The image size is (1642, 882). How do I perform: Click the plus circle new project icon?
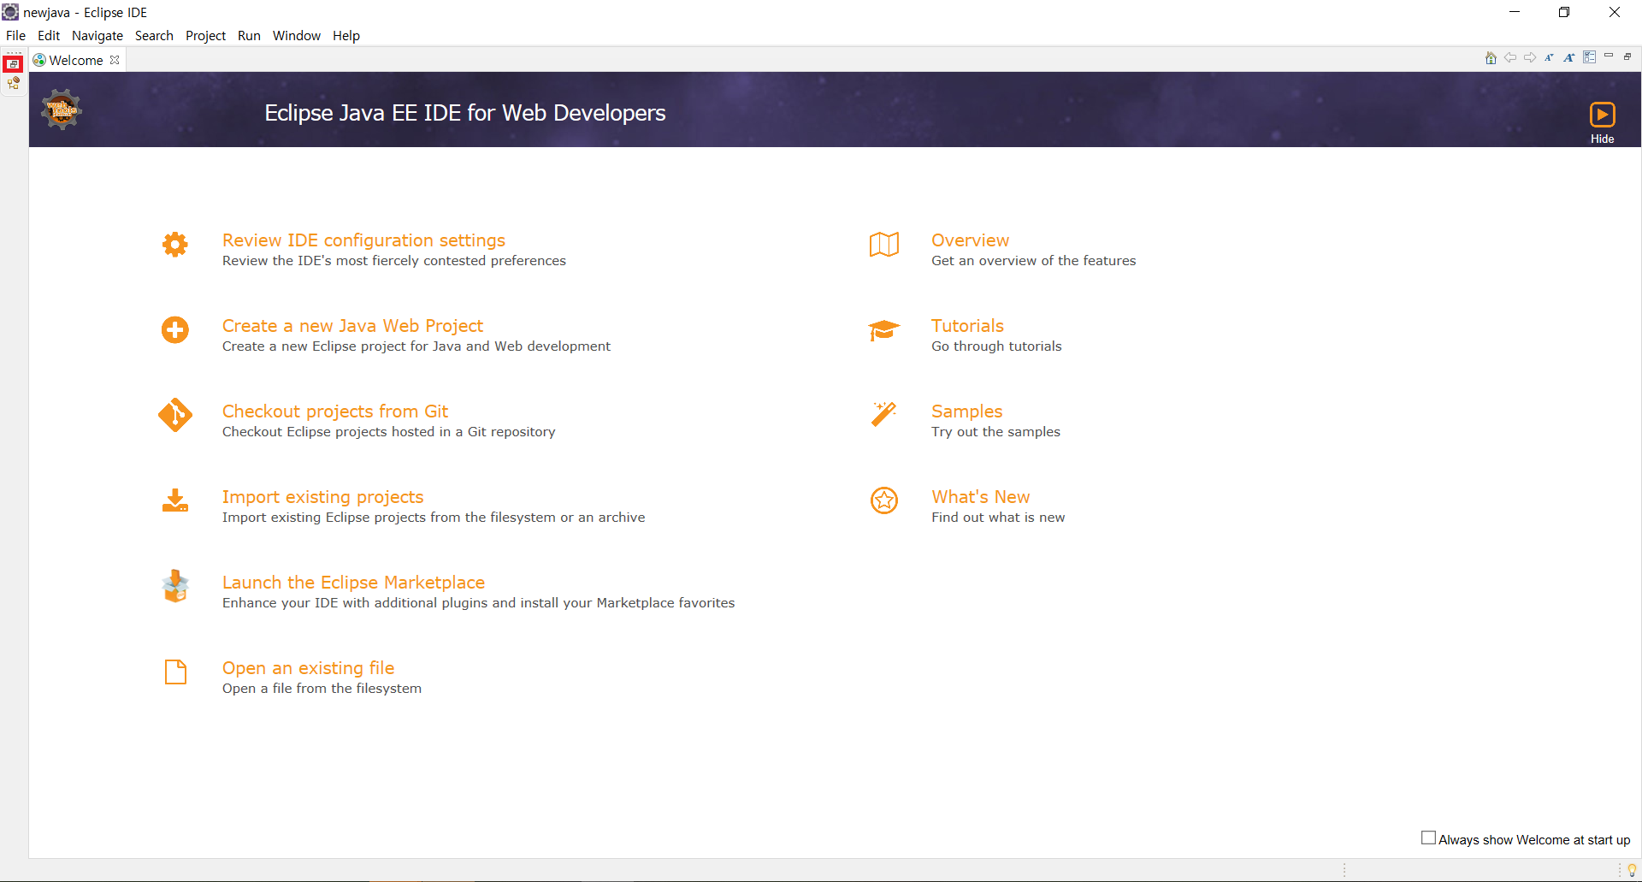(x=175, y=329)
